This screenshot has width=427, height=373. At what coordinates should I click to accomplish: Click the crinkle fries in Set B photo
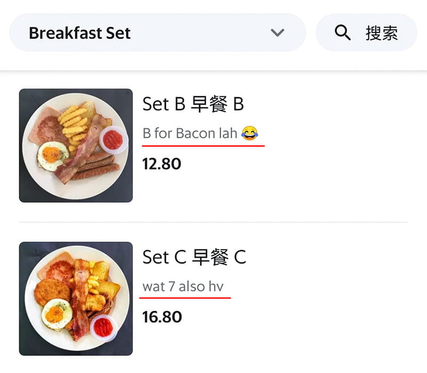73,124
